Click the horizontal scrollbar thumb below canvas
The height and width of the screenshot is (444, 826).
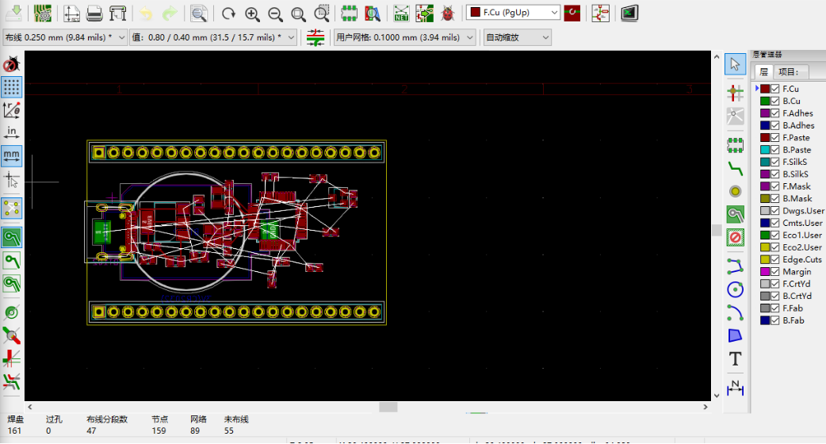(388, 407)
